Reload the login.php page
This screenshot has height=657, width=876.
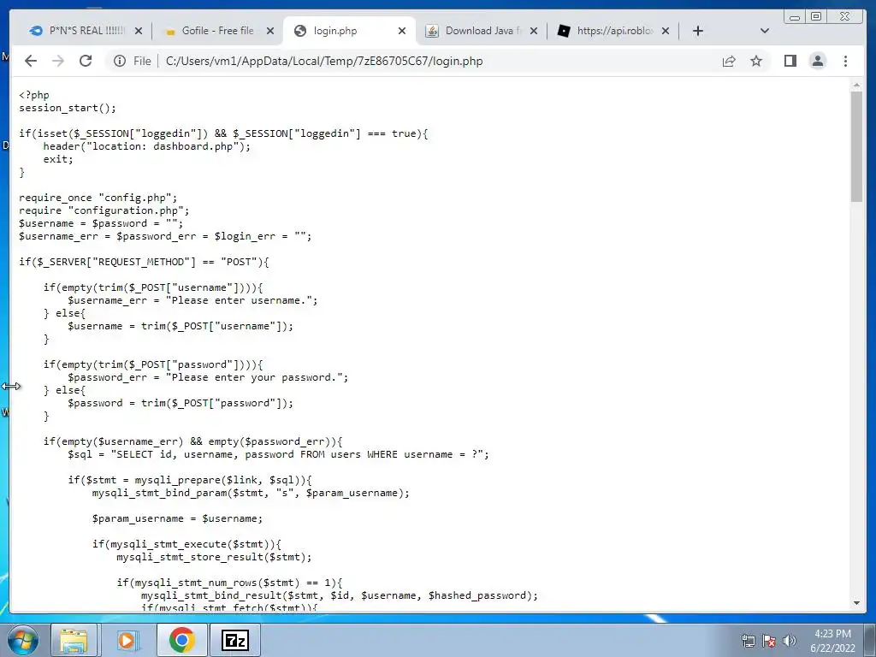(86, 61)
